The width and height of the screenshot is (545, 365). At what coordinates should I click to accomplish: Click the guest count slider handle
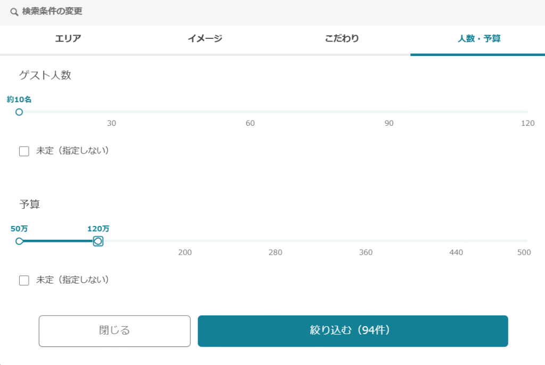pos(19,112)
